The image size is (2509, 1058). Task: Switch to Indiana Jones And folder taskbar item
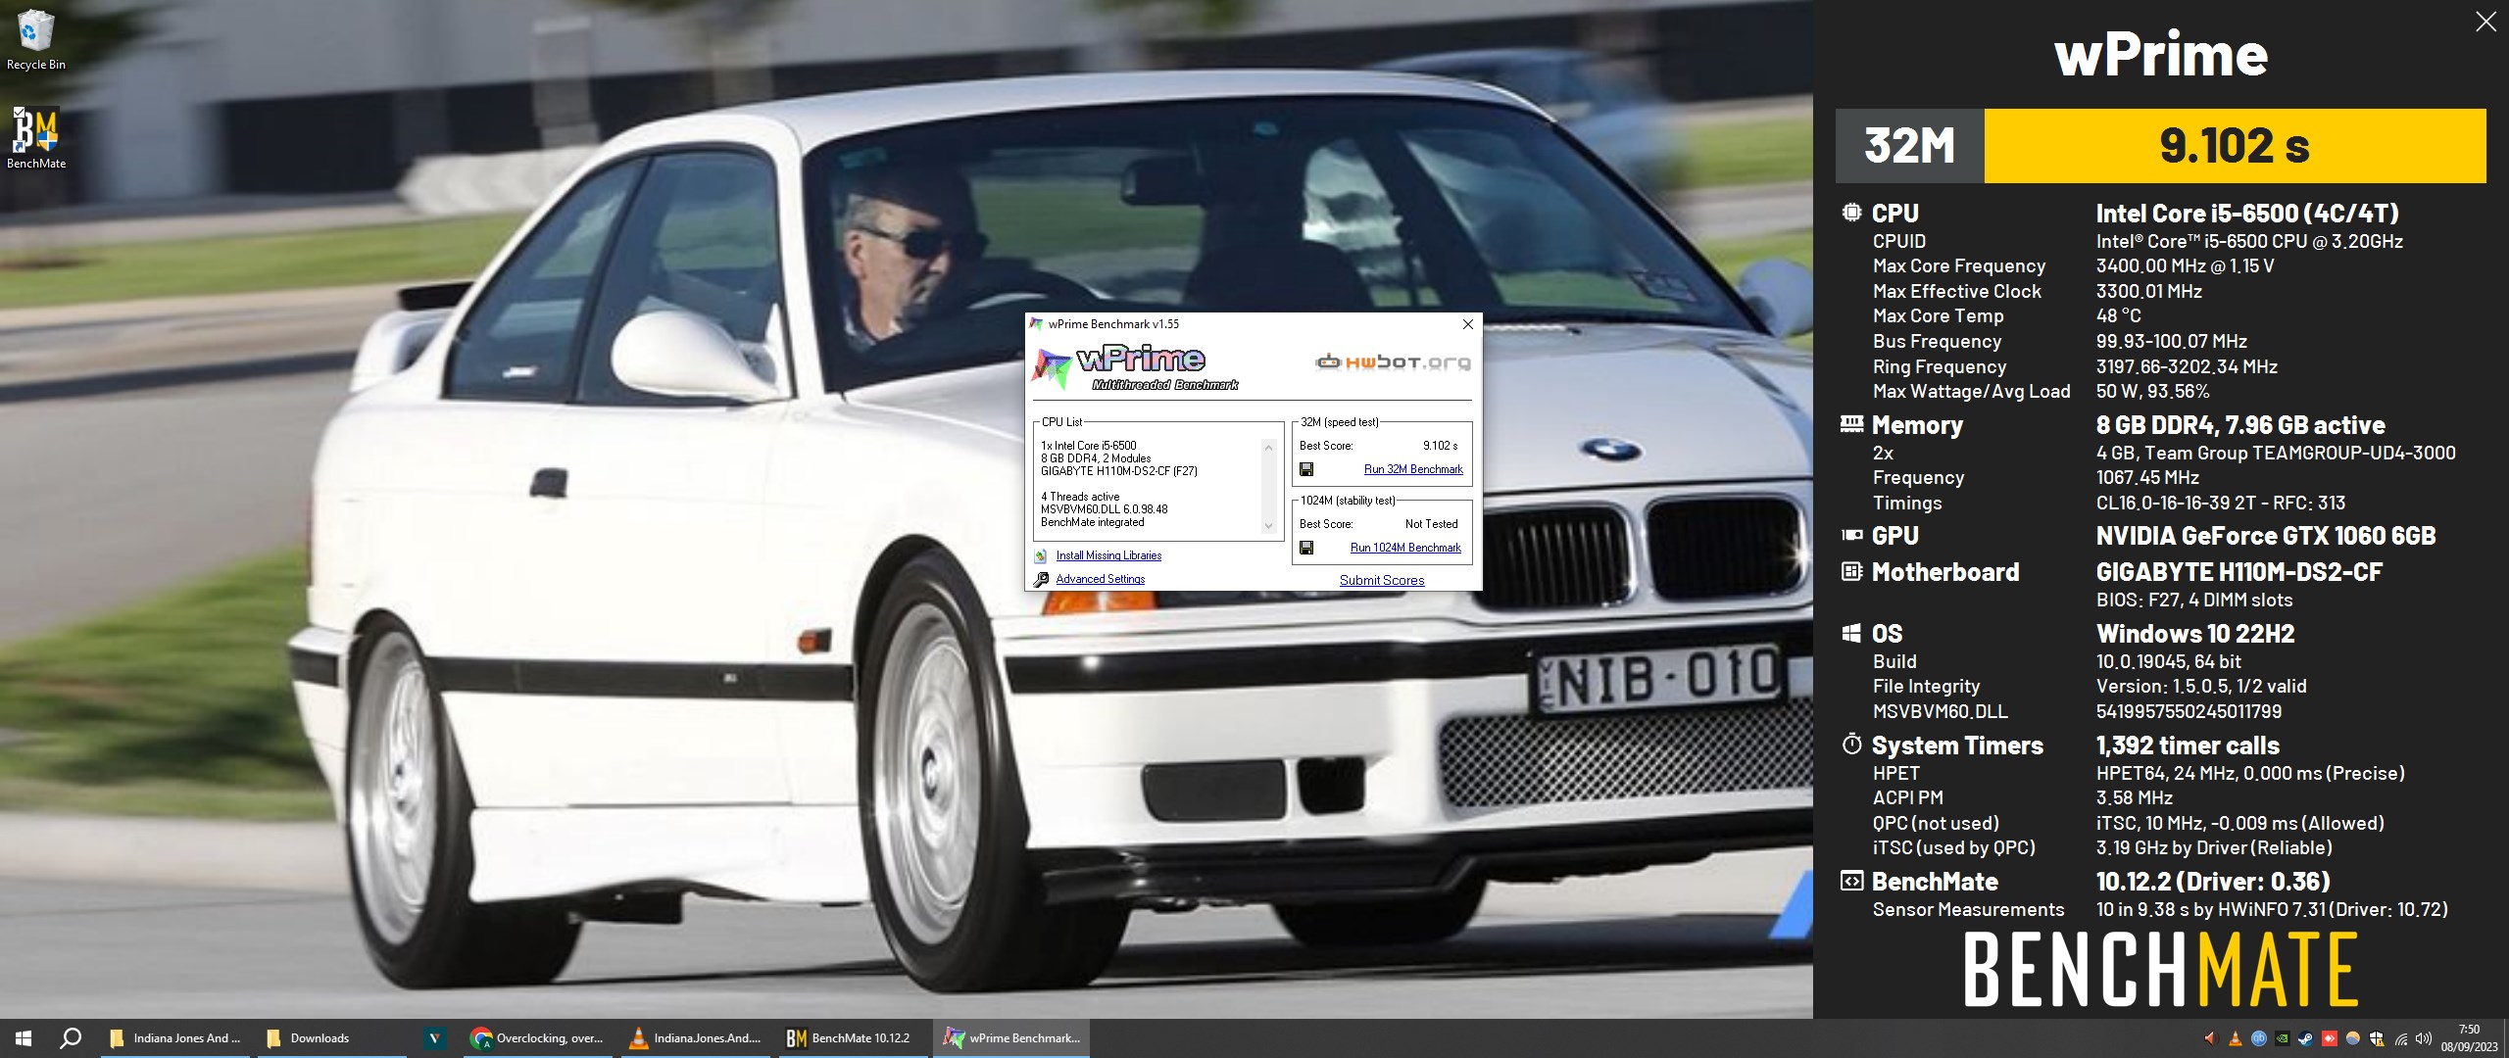(176, 1038)
